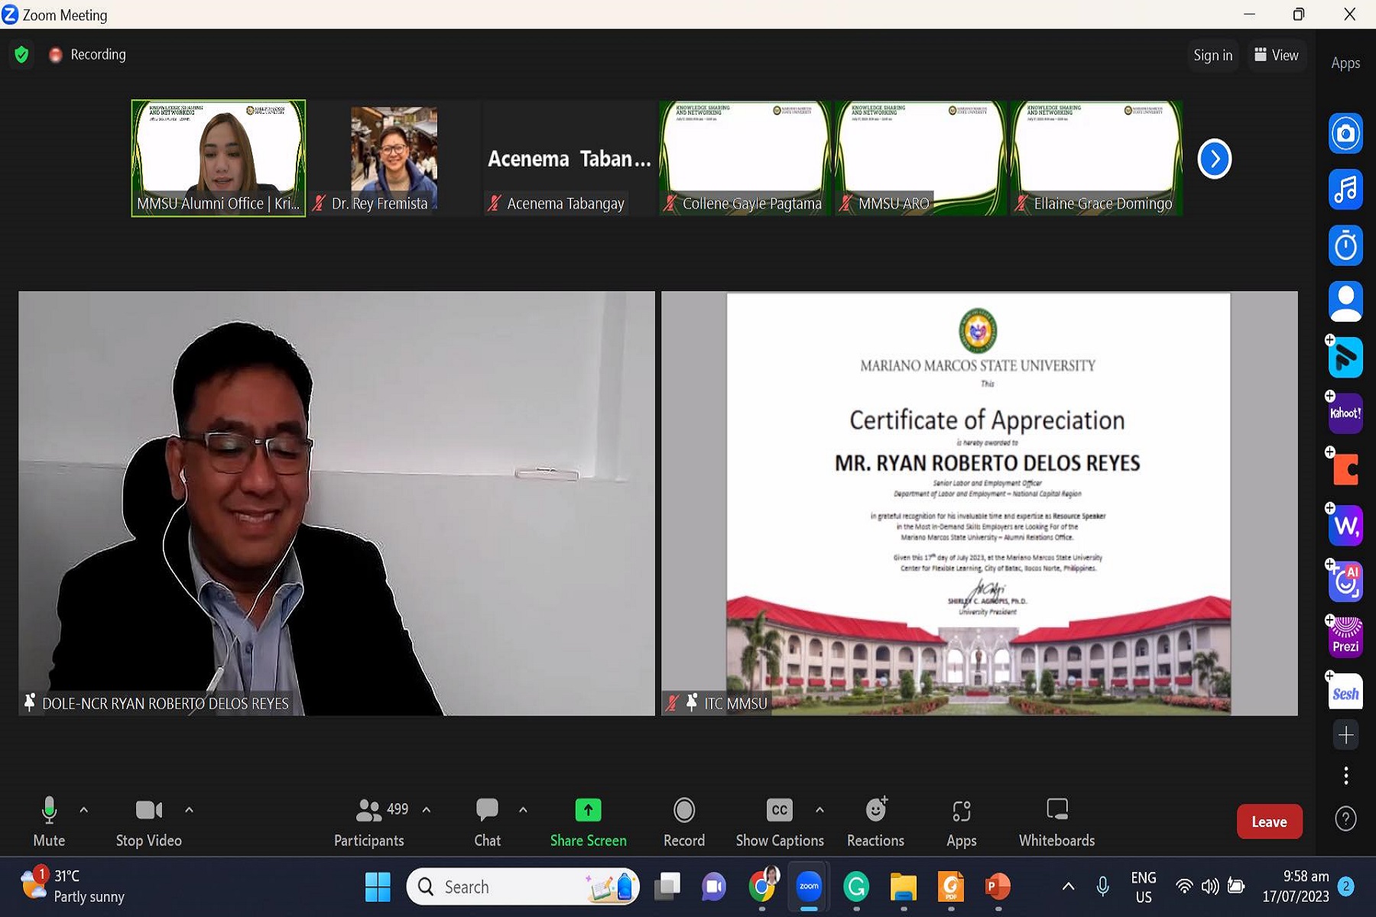Click the green Share Screen button
Screen dimensions: 1376x917
pos(588,821)
